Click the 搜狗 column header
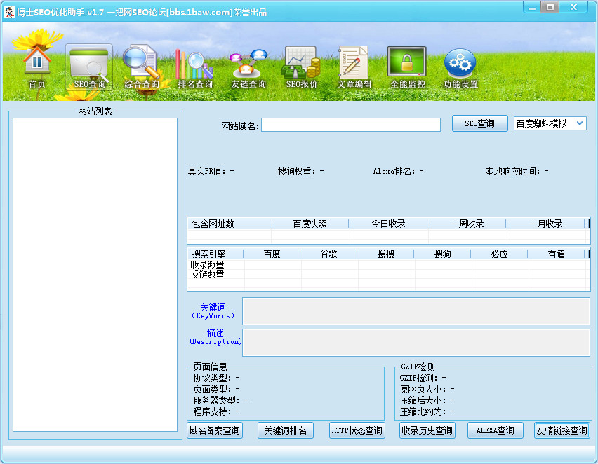This screenshot has height=464, width=598. point(442,254)
